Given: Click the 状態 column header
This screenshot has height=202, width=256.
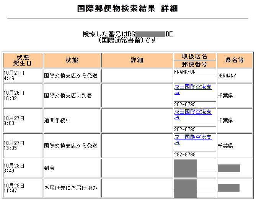Looking at the screenshot, I should [72, 60].
